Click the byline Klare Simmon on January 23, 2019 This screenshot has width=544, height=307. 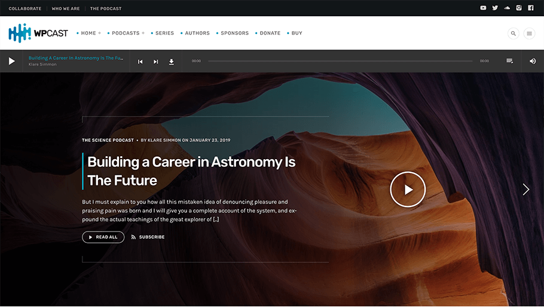(x=185, y=140)
